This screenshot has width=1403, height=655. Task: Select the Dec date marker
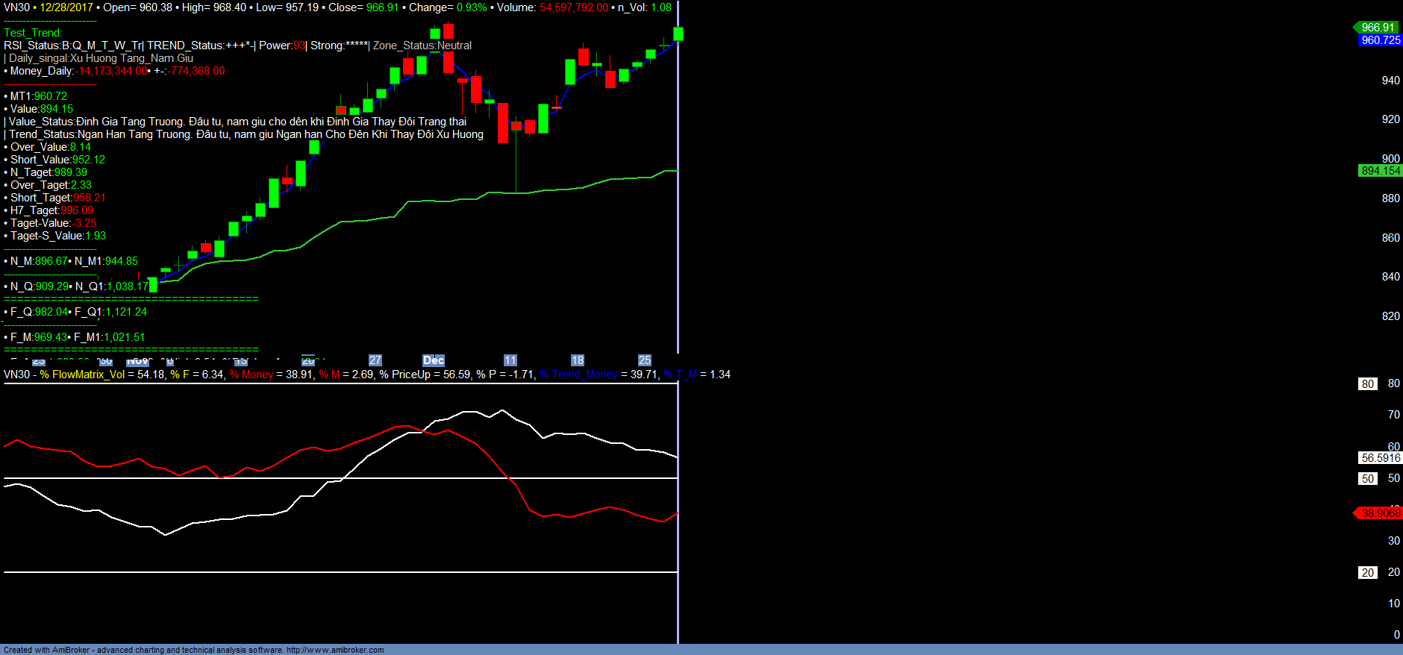point(433,360)
